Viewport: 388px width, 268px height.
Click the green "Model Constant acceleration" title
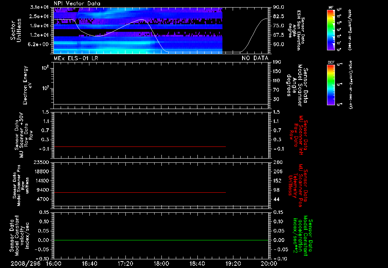[x=303, y=236]
